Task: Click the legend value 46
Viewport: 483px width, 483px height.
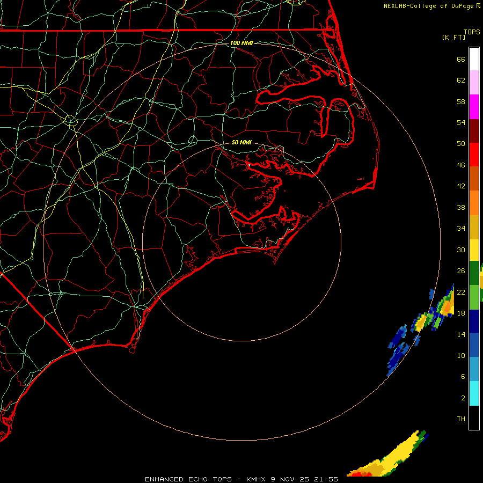Action: tap(461, 165)
